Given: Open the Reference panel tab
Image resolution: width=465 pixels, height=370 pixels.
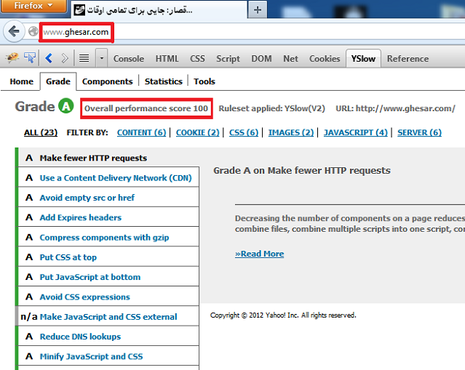Looking at the screenshot, I should click(408, 59).
